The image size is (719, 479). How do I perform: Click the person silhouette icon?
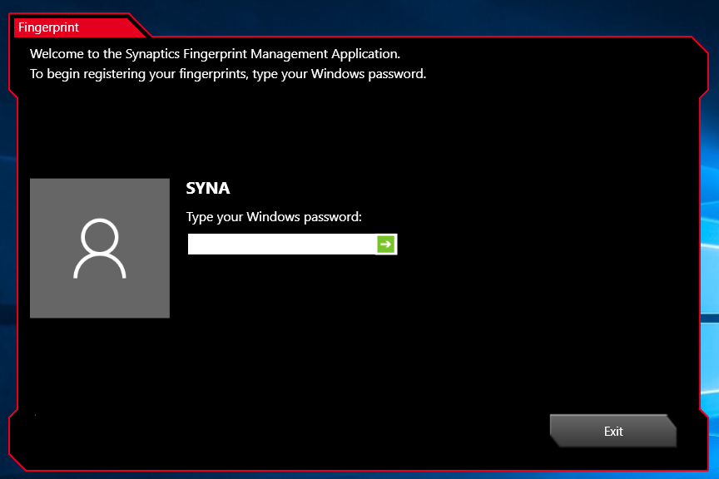99,249
